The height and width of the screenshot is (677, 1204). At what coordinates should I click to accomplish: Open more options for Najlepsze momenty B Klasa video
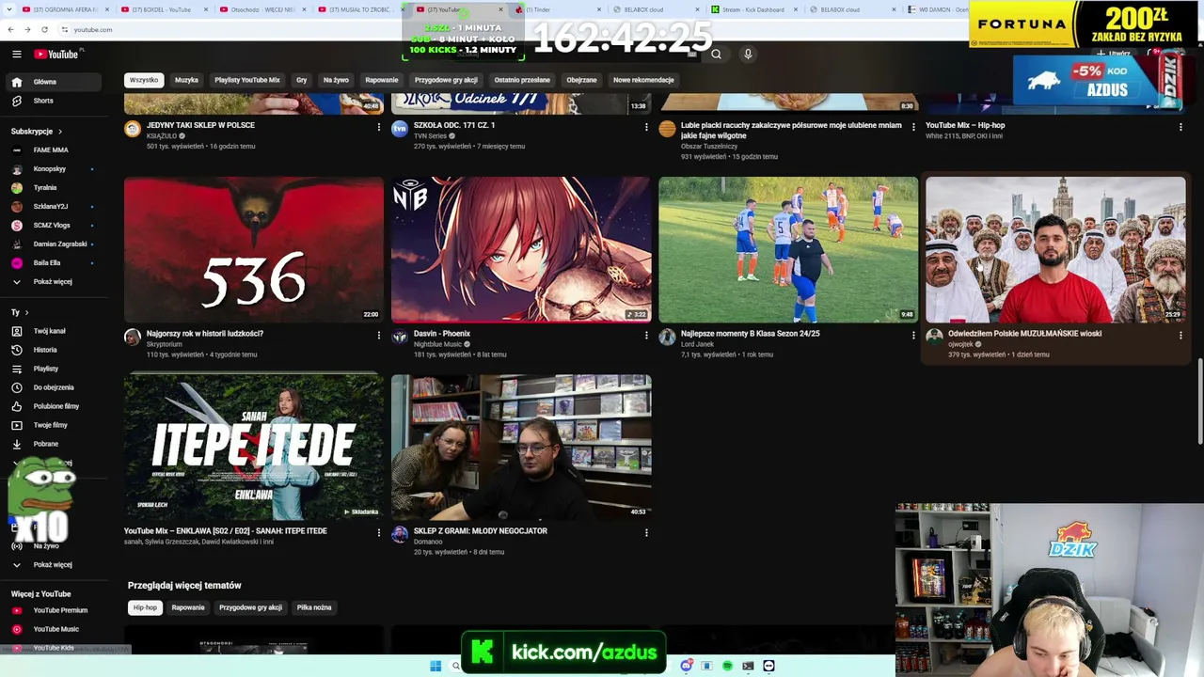point(913,335)
